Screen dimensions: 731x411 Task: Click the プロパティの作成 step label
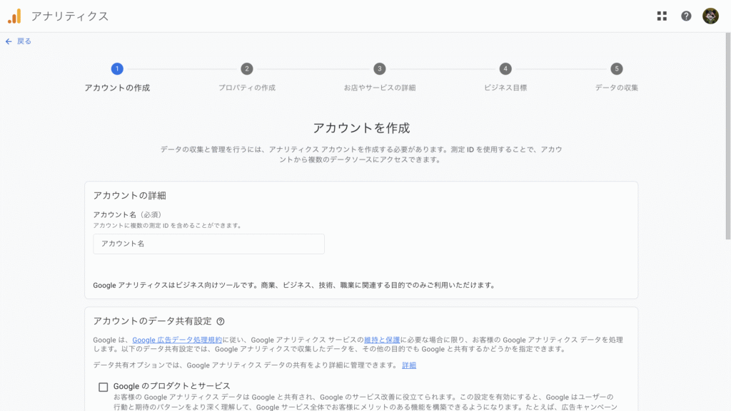246,88
